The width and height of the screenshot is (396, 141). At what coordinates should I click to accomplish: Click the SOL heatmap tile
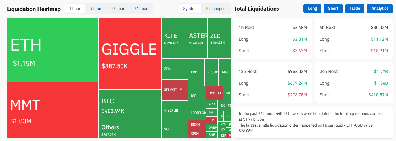(x=174, y=129)
